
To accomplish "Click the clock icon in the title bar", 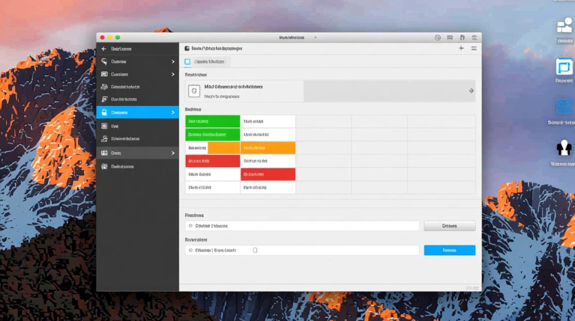I will [438, 38].
